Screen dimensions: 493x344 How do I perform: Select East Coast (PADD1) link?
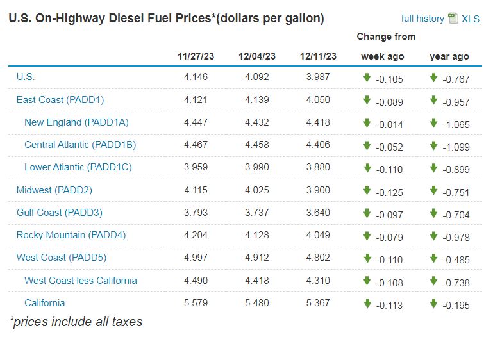tap(60, 100)
